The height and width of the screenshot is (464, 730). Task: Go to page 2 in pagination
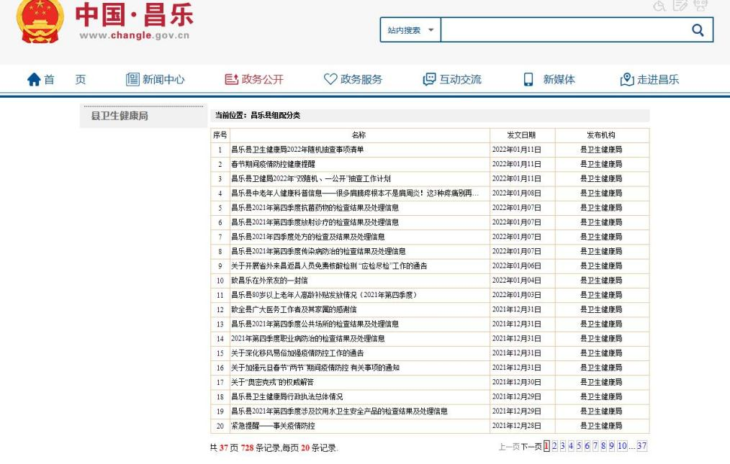click(x=554, y=447)
